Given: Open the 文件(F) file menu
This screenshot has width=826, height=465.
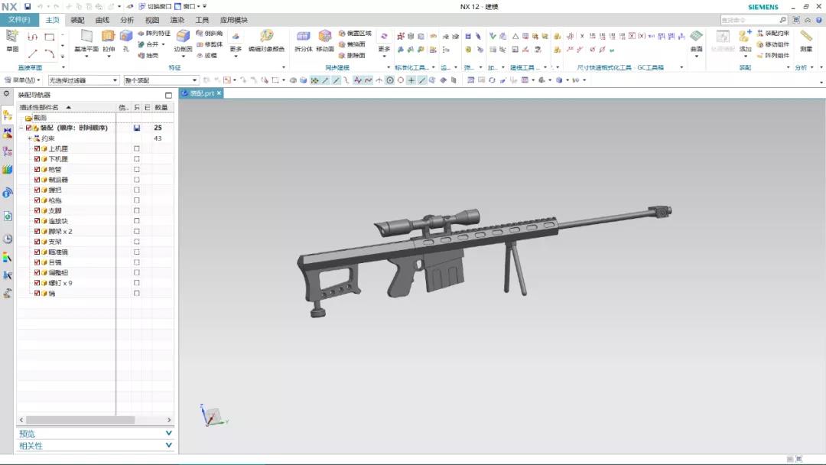Looking at the screenshot, I should (x=19, y=20).
